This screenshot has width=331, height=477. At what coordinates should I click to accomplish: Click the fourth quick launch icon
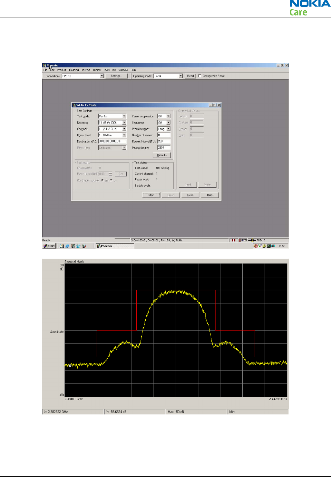click(78, 246)
